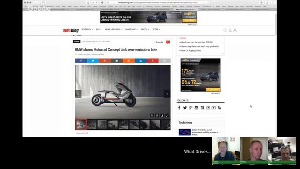Click the gray last share bar button
The height and width of the screenshot is (169, 300).
pyautogui.click(x=165, y=61)
